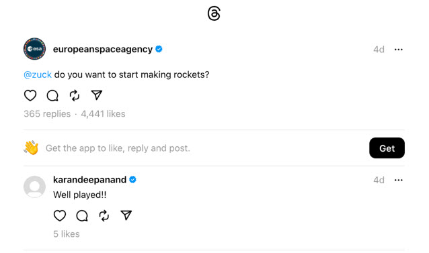Open more options menu on karandeepanand reply
Viewport: 429px width, 253px height.
(398, 180)
